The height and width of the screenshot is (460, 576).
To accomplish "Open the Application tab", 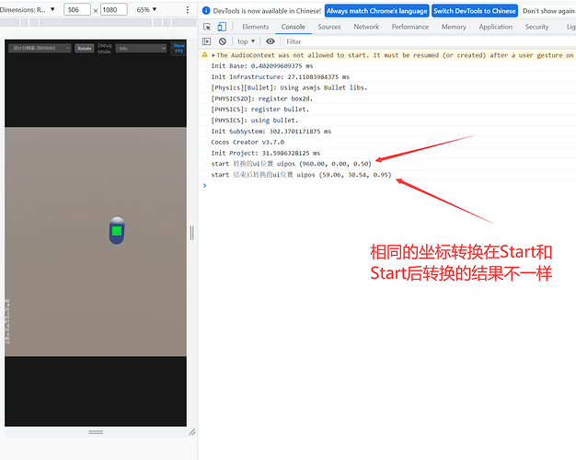I will click(x=496, y=27).
